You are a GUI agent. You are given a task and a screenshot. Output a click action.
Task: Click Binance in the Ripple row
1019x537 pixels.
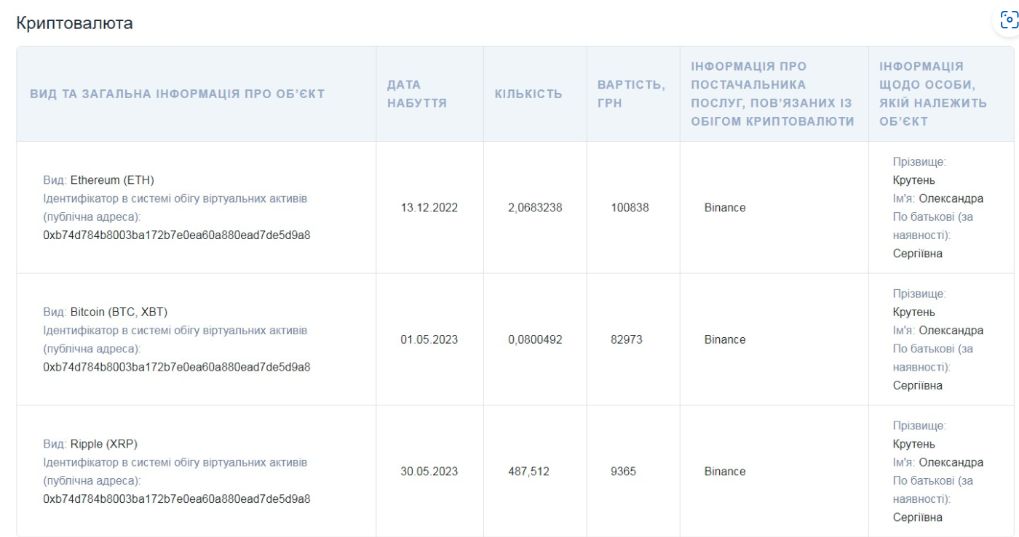pyautogui.click(x=725, y=472)
